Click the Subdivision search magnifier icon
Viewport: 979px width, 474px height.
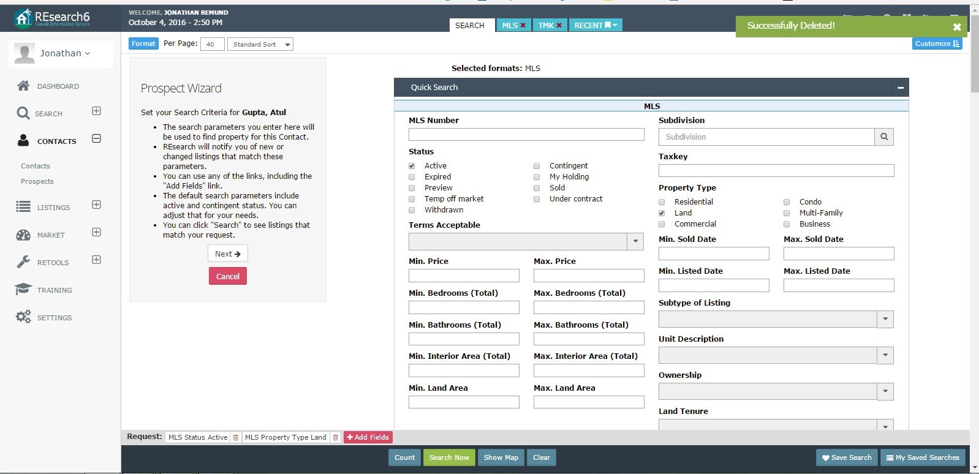click(x=883, y=137)
